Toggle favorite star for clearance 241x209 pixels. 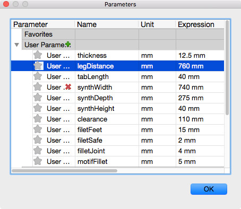point(38,119)
